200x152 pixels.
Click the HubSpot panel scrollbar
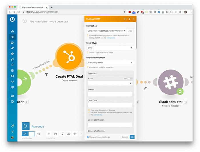click(136, 35)
